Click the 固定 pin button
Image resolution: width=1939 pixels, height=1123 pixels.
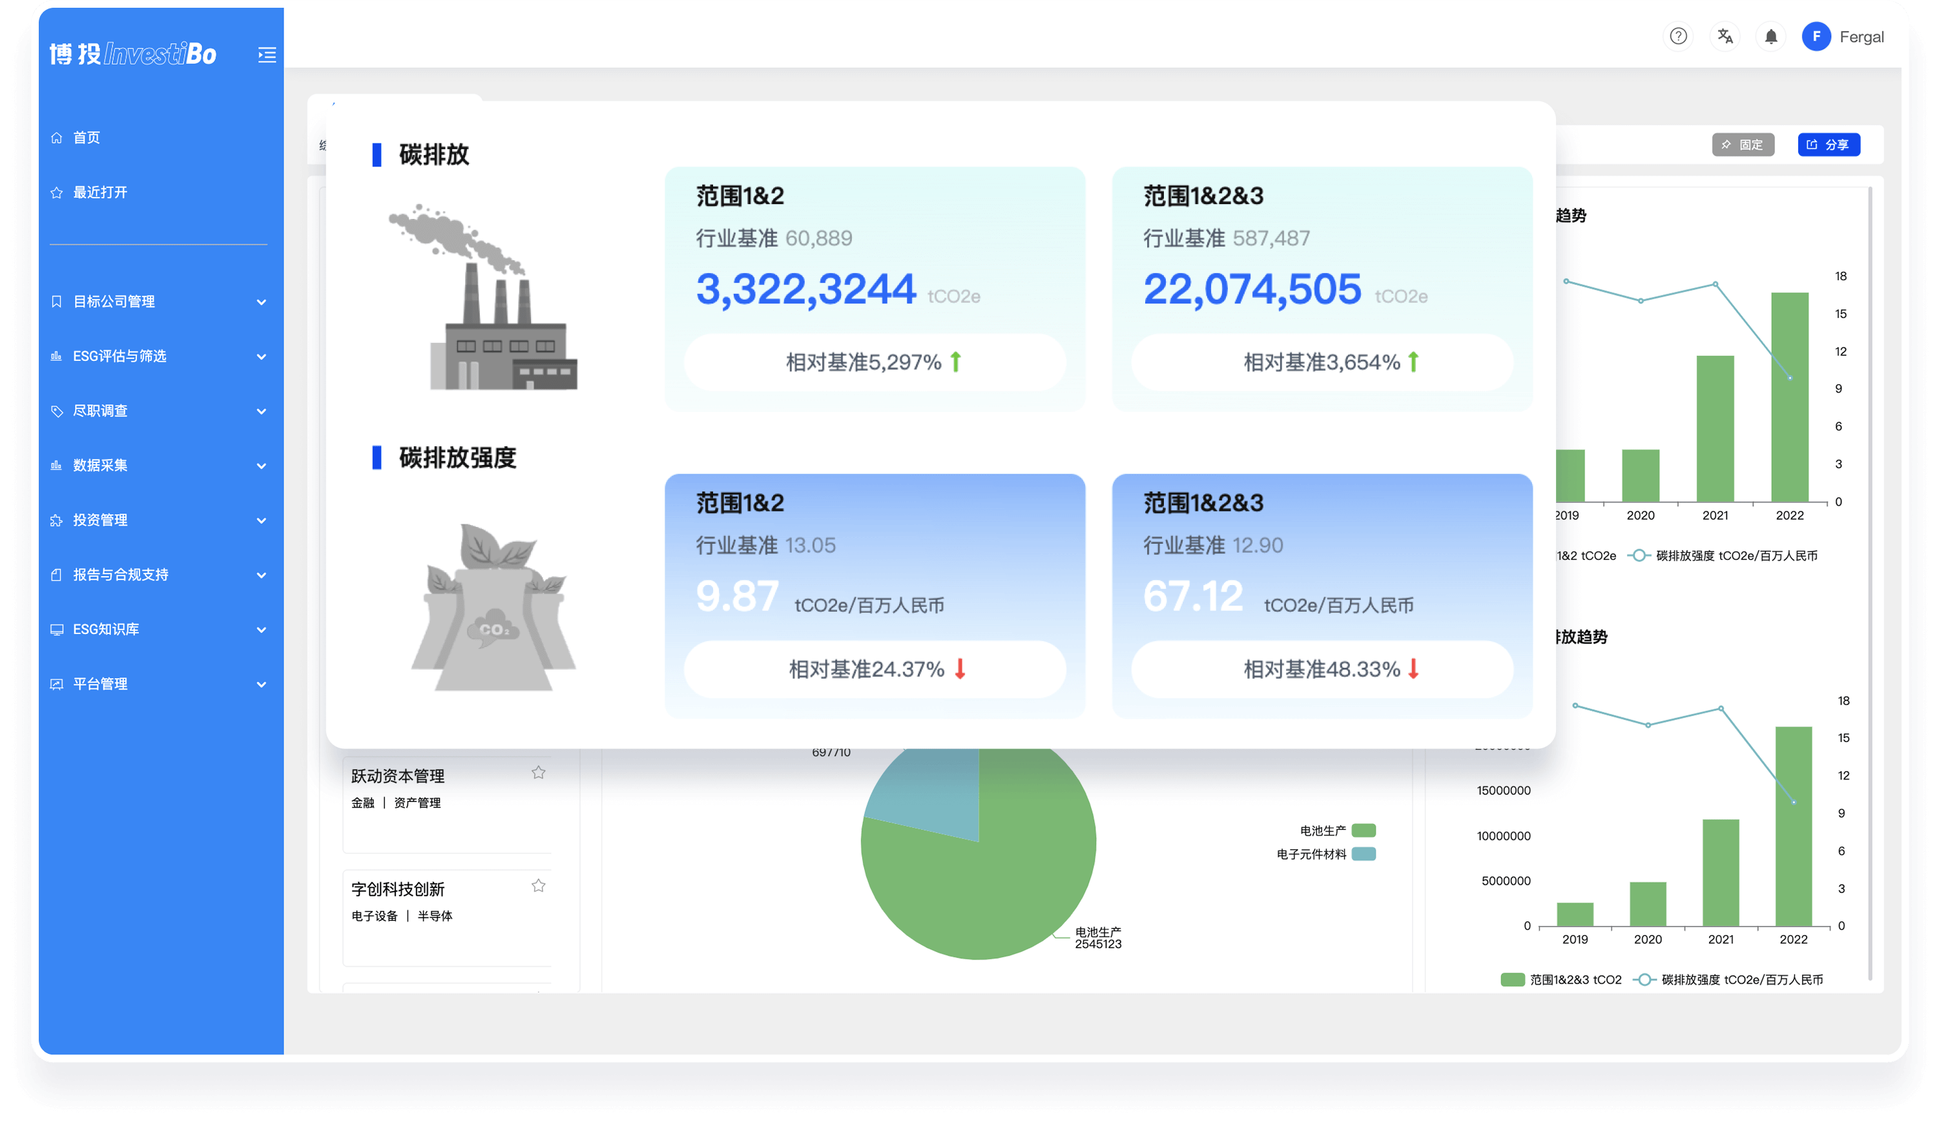1743,145
